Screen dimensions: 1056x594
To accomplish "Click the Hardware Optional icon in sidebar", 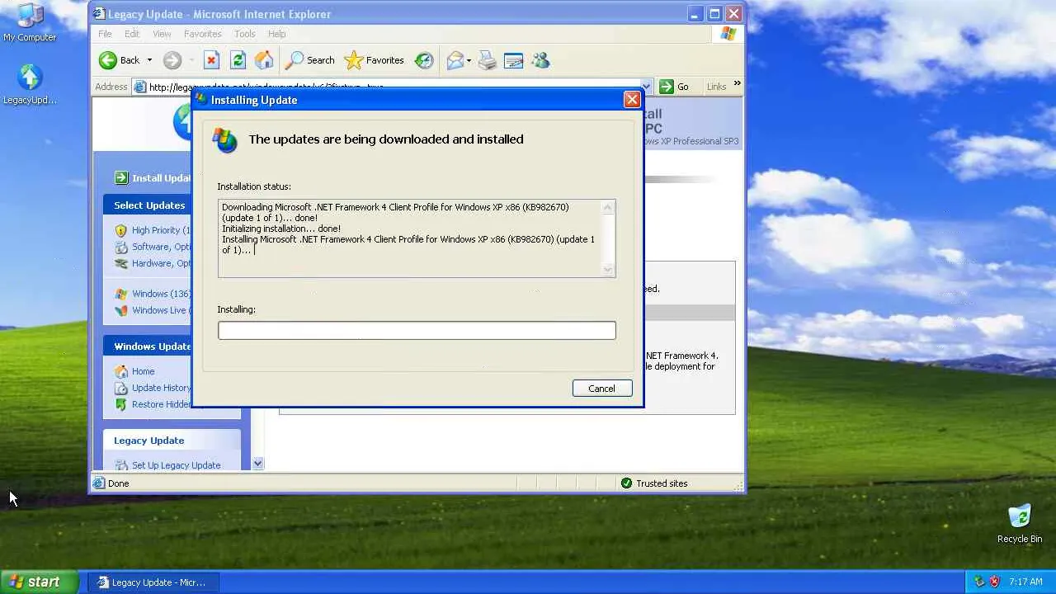I will 121,264.
